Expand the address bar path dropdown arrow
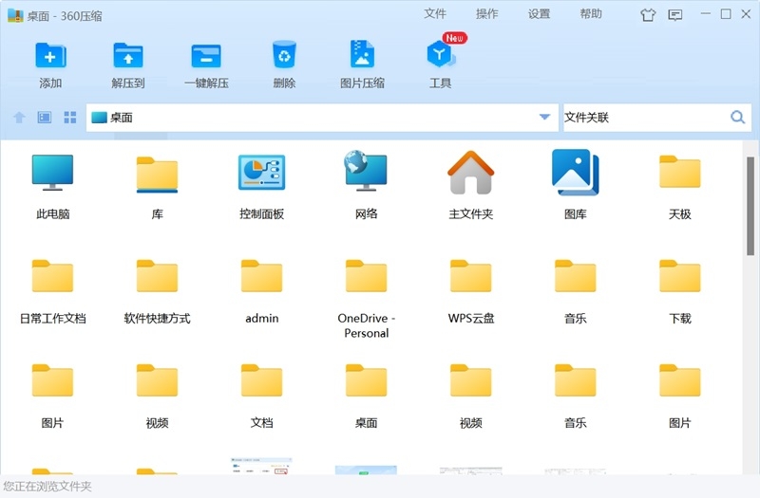Image resolution: width=760 pixels, height=498 pixels. pos(544,117)
